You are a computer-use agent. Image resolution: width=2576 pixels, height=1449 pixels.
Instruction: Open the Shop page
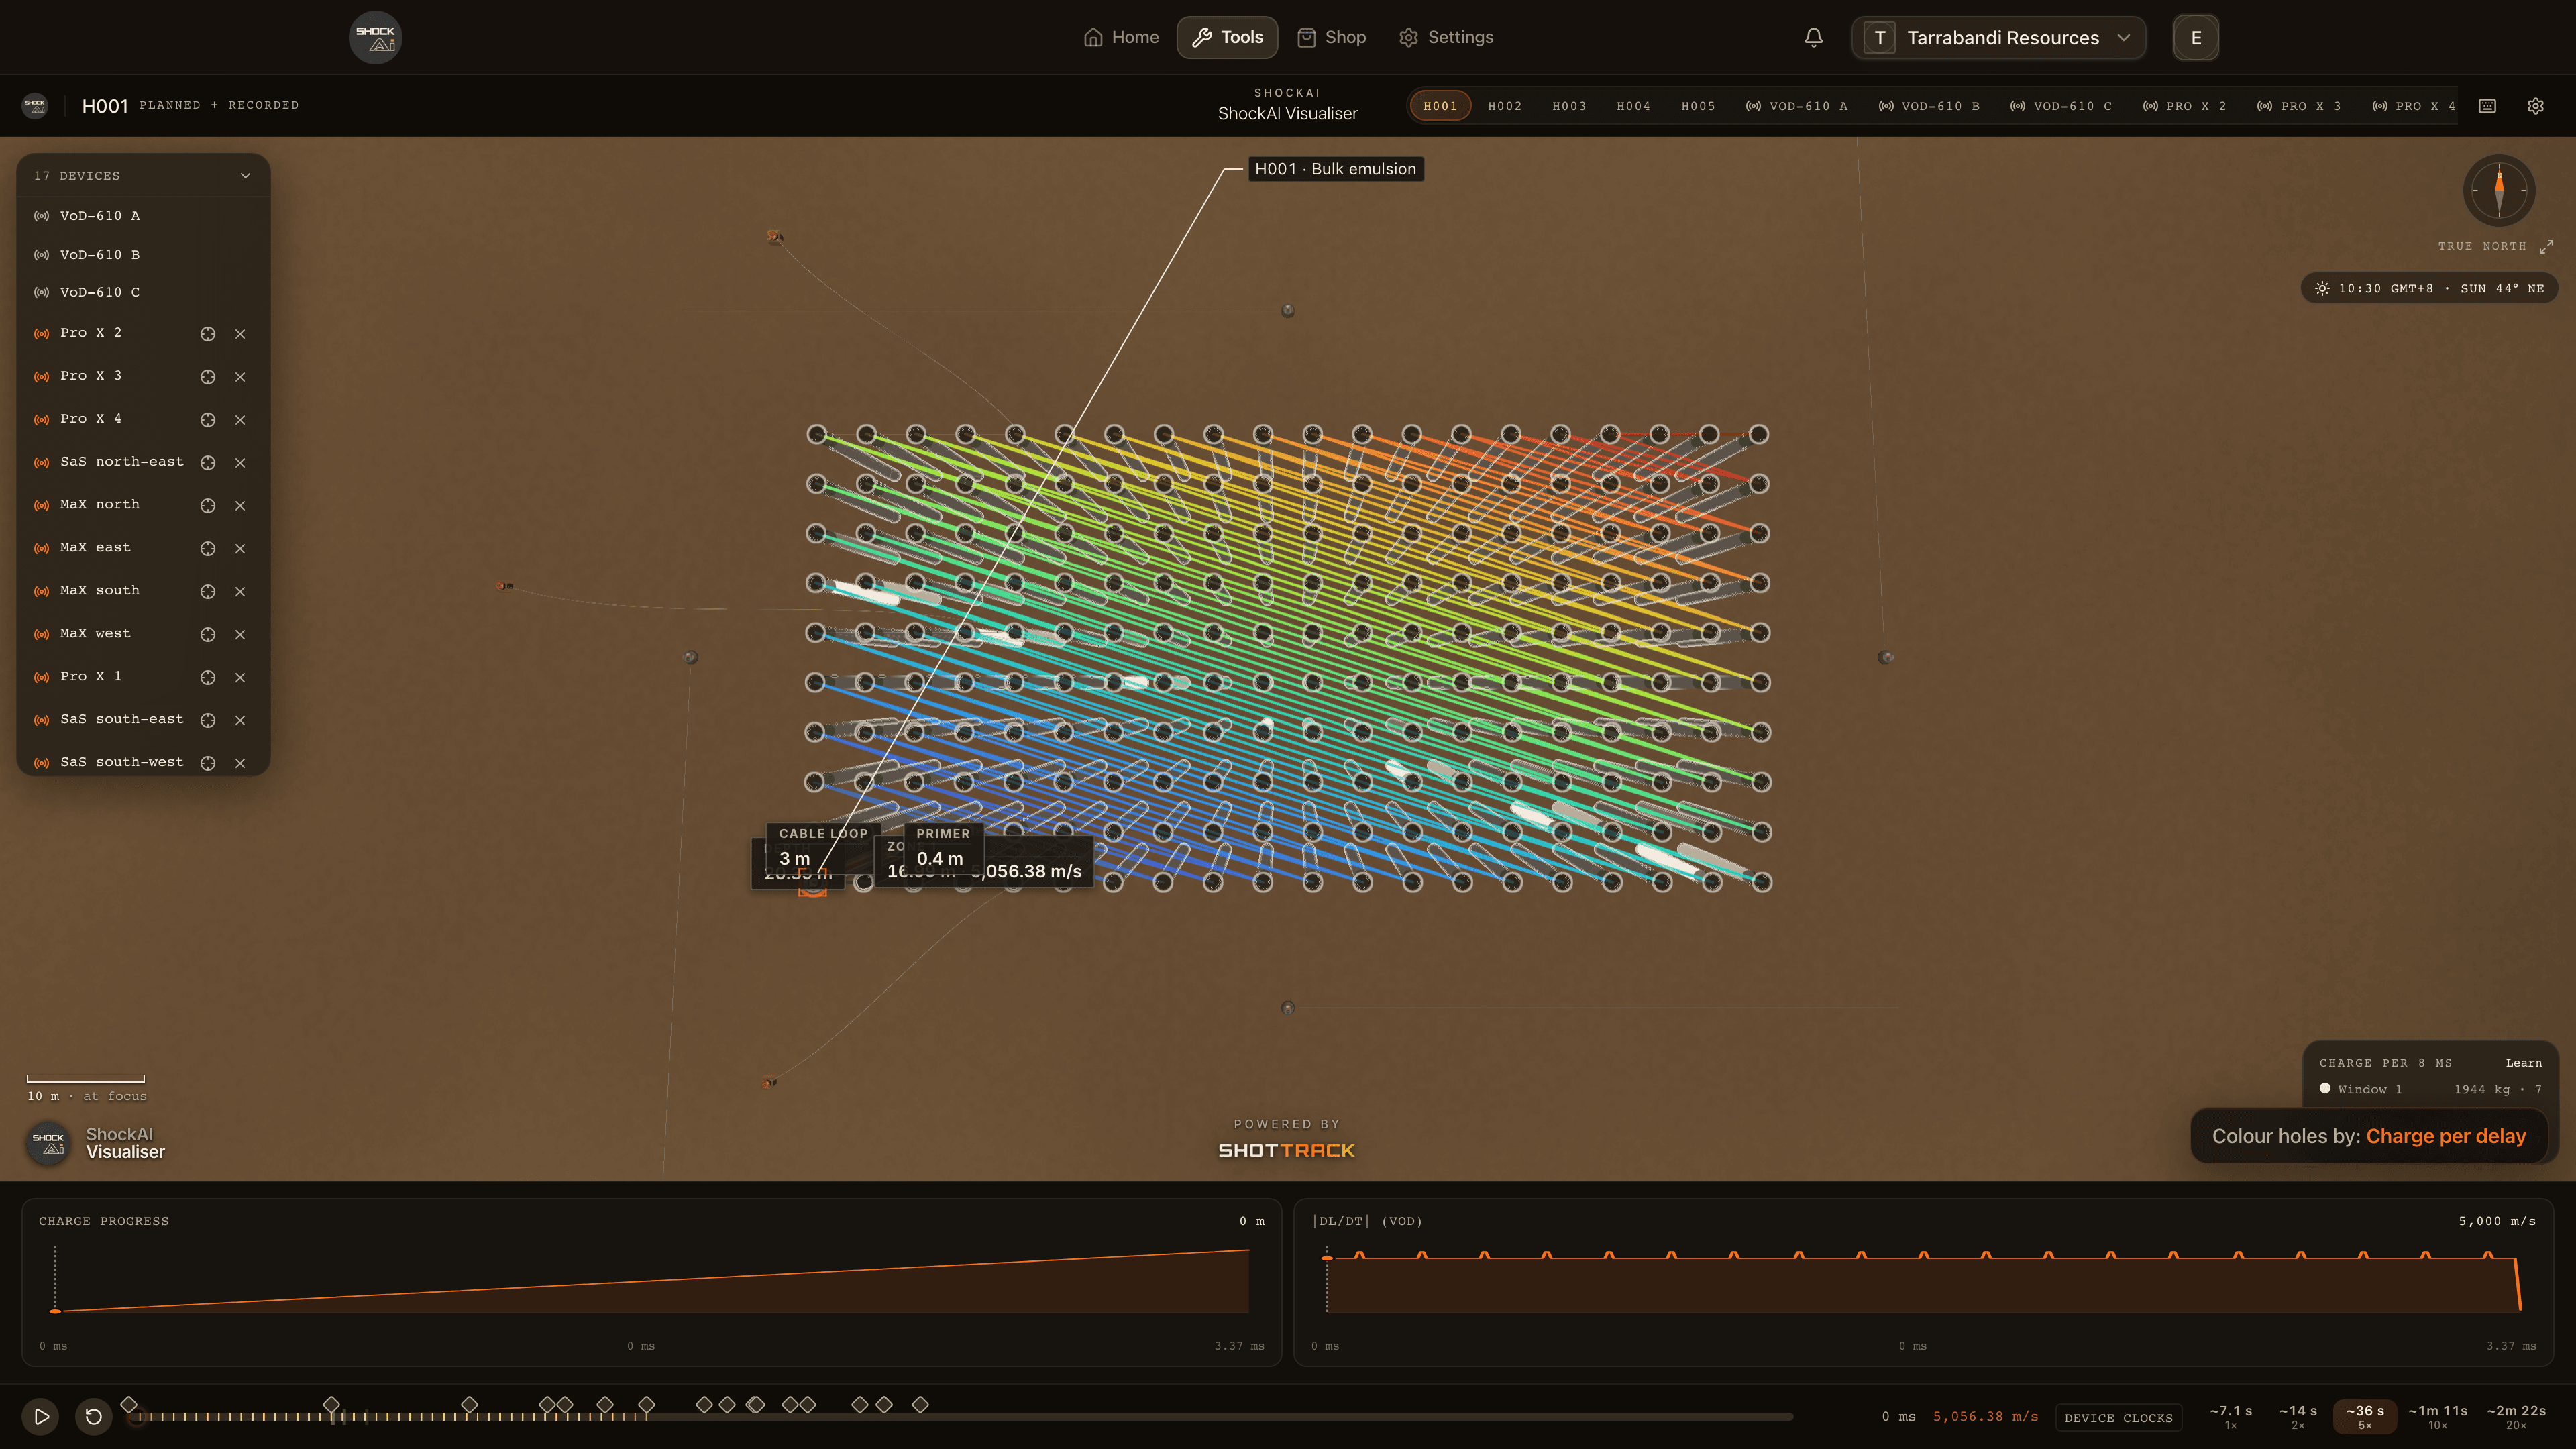click(x=1331, y=37)
